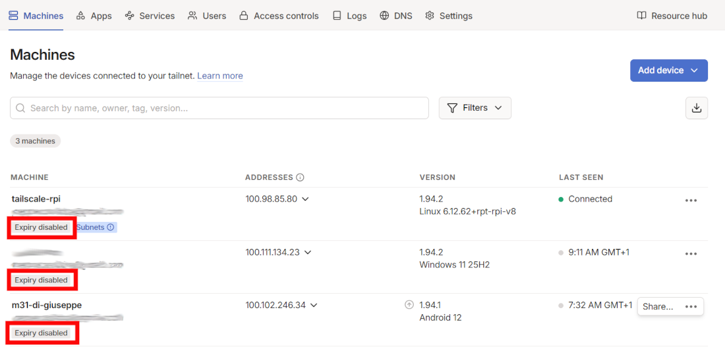Click the 9:11 AM GMT+1 last seen
Viewport: 725px width, 349px height.
tap(598, 252)
